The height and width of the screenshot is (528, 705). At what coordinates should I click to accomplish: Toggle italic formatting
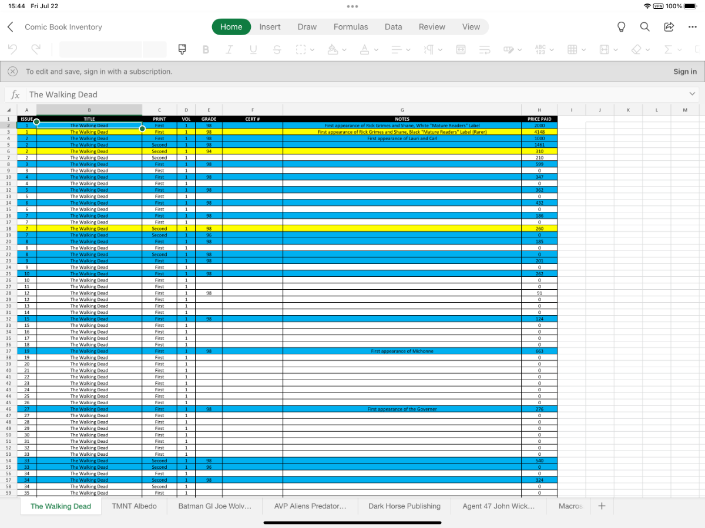tap(229, 50)
